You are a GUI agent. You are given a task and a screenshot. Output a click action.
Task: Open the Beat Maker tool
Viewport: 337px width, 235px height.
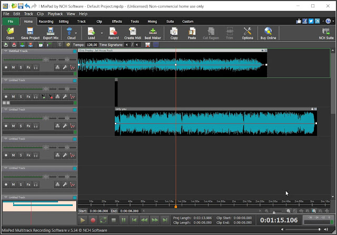tap(153, 33)
